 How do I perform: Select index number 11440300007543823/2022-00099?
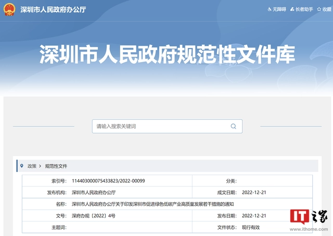pyautogui.click(x=108, y=181)
